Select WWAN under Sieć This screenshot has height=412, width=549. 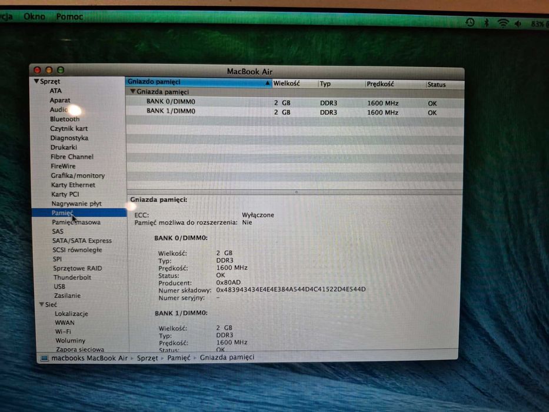point(65,323)
